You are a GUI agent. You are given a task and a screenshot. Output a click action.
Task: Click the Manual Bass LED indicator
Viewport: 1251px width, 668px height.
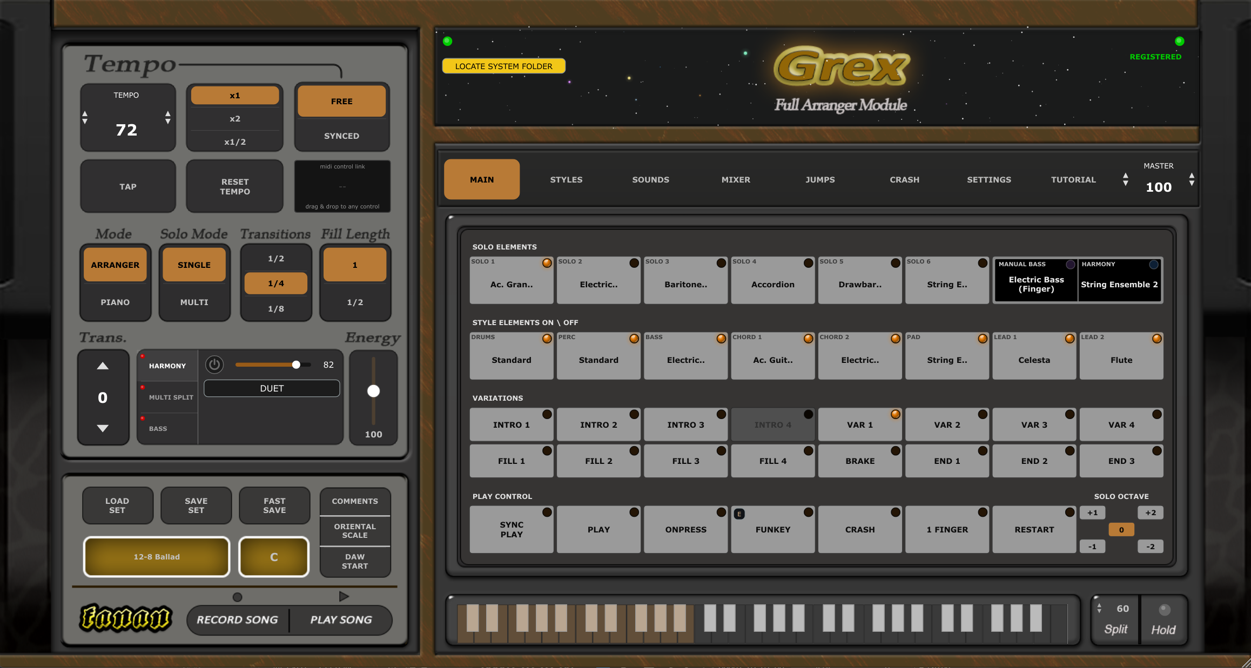click(1070, 265)
